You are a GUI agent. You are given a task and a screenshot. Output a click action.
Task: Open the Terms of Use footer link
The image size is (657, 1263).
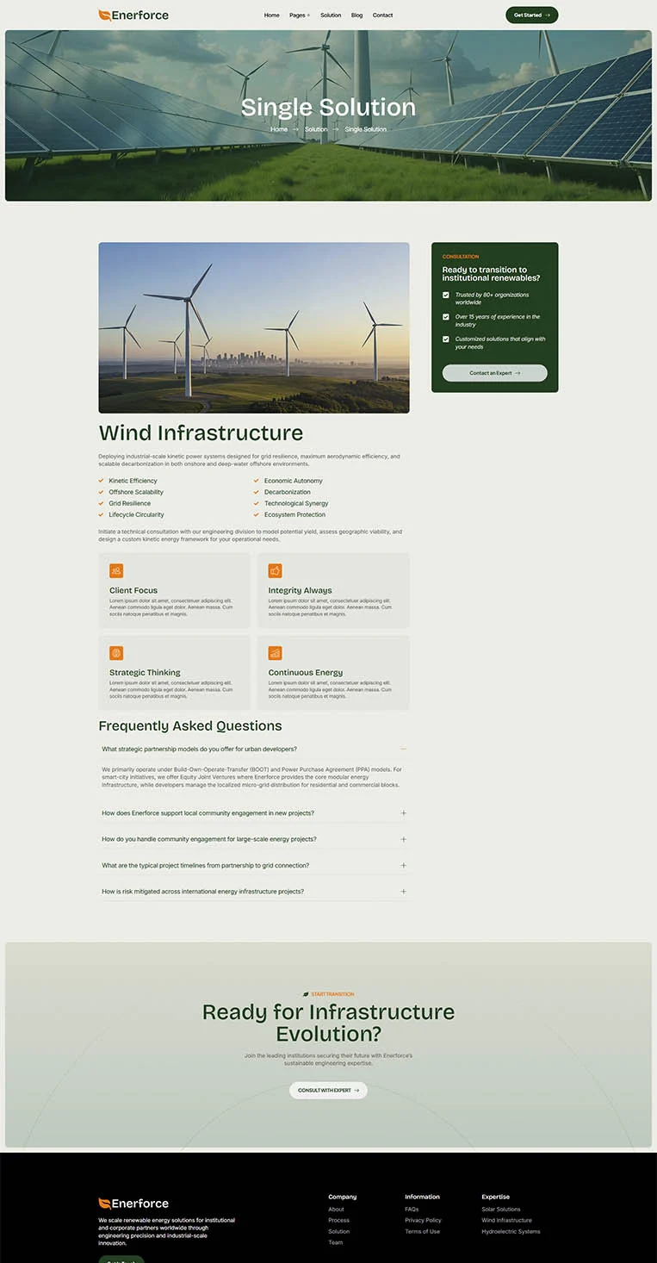coord(422,1231)
